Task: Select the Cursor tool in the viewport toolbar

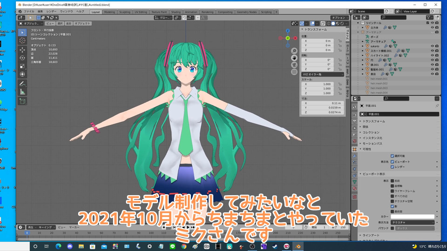Action: coord(22,40)
